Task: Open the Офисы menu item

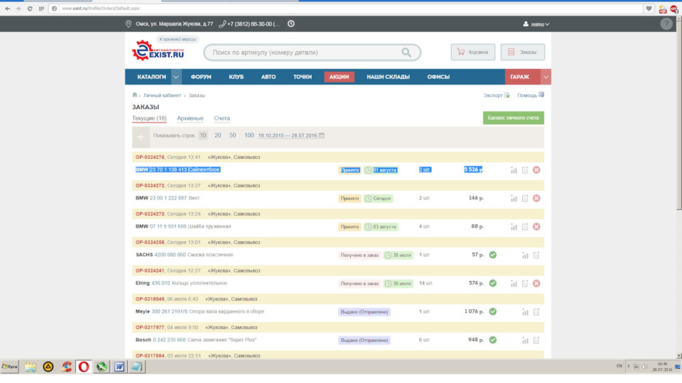Action: point(438,77)
